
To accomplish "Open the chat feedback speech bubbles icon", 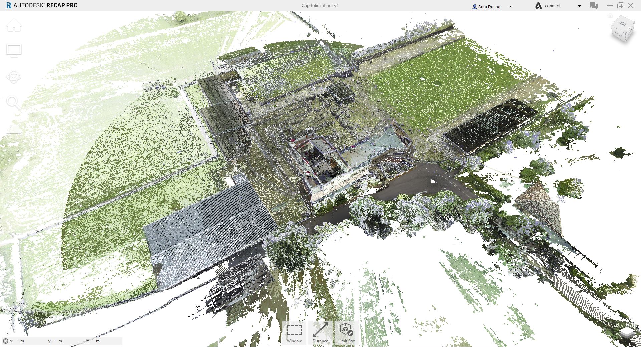I will pyautogui.click(x=593, y=6).
